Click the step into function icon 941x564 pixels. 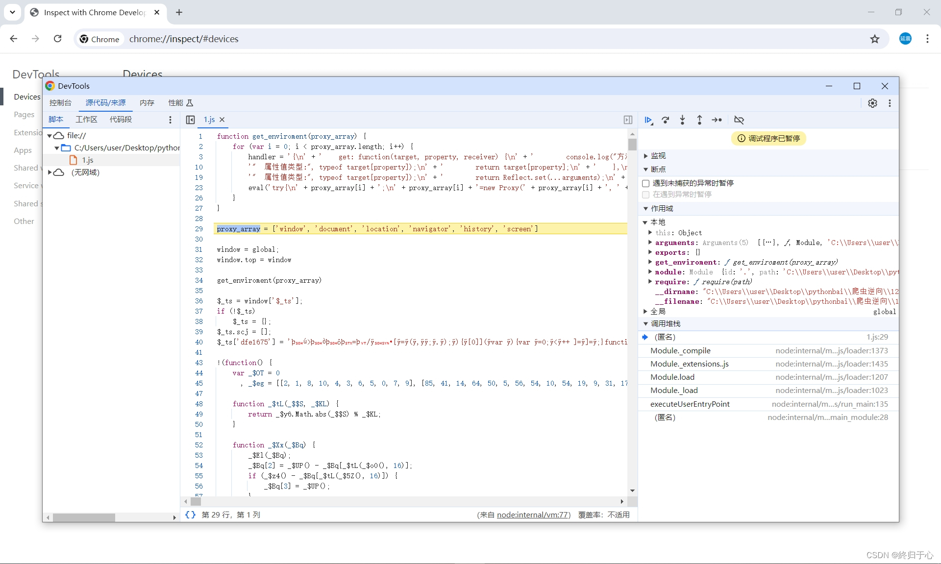[x=682, y=120]
